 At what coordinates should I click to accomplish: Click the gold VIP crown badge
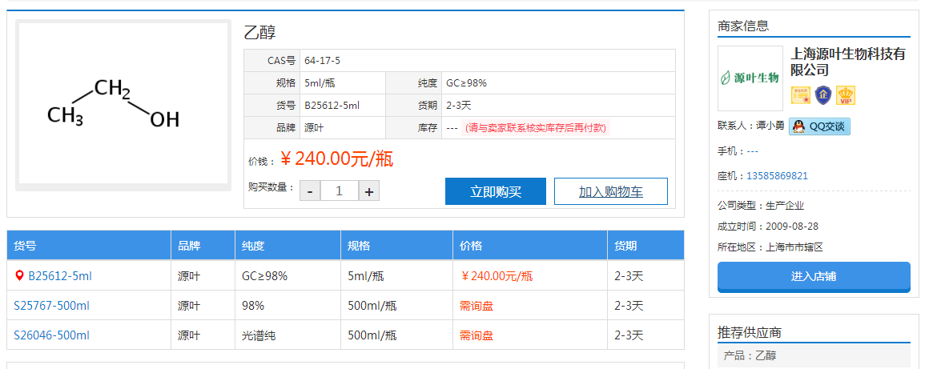846,95
